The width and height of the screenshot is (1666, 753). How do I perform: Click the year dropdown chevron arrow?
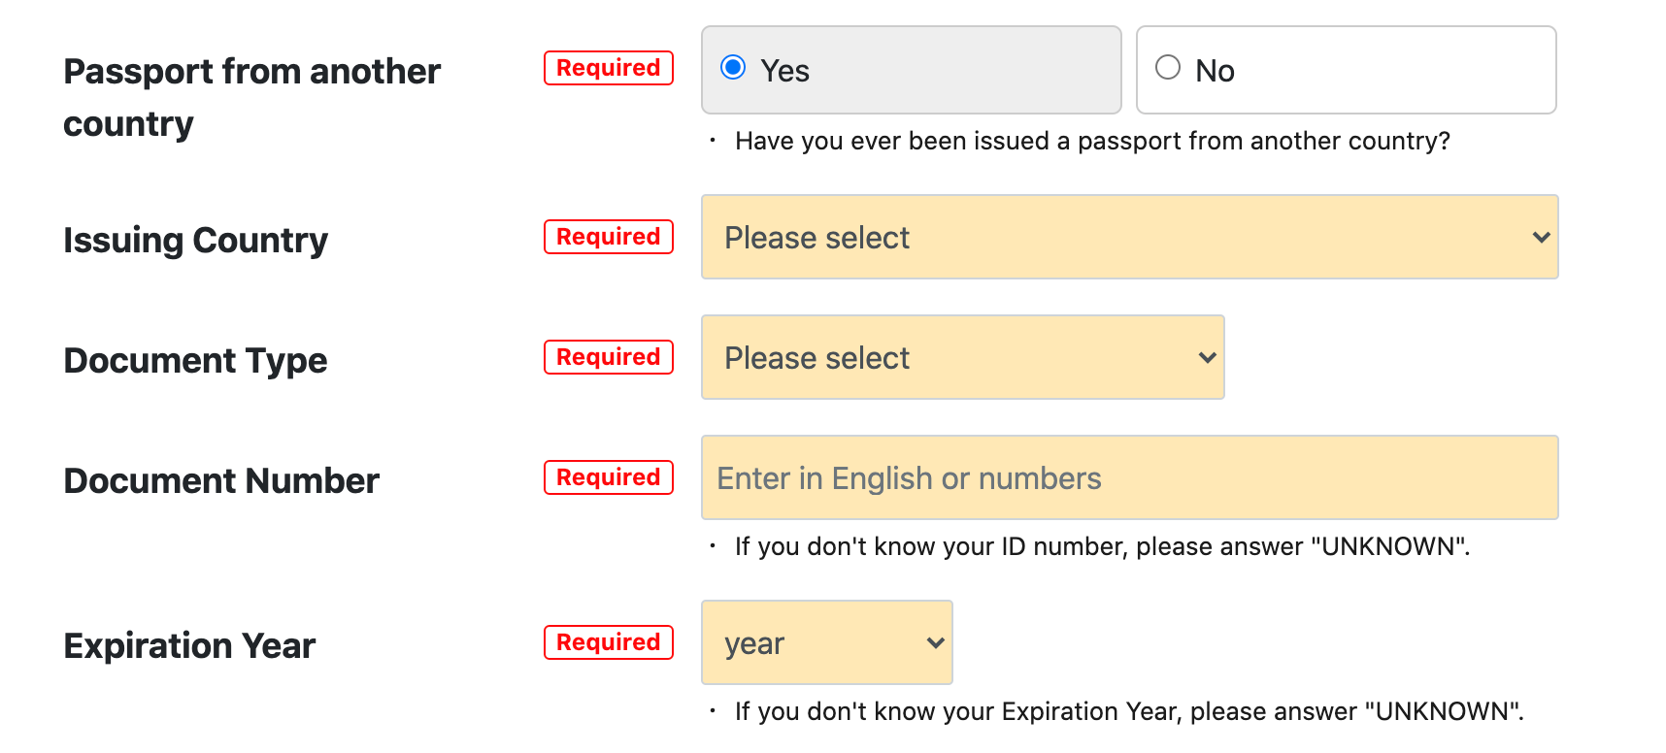point(935,643)
